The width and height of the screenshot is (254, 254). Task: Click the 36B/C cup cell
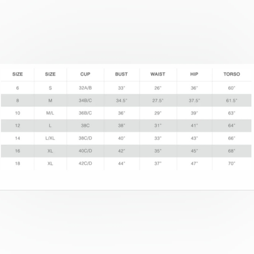pyautogui.click(x=85, y=113)
